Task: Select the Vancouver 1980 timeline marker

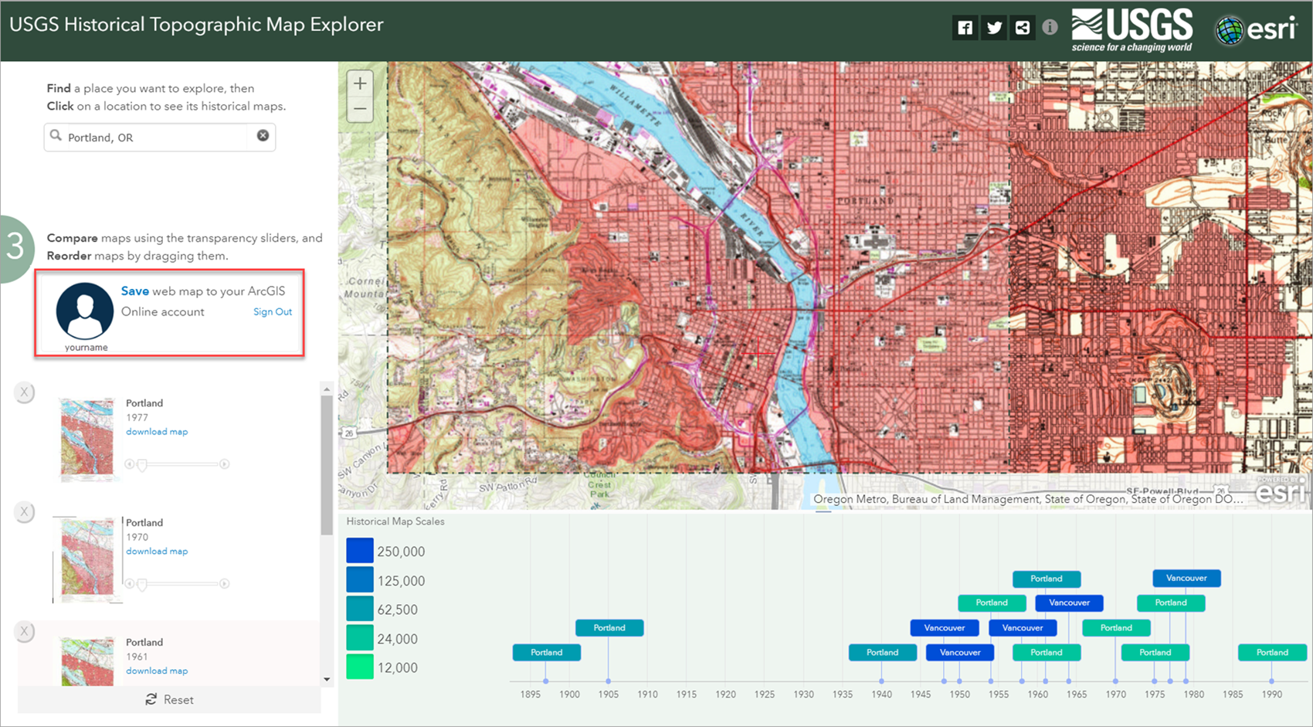Action: 1186,578
